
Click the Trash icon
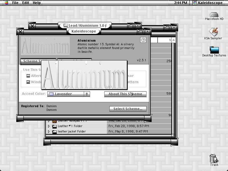point(213,159)
